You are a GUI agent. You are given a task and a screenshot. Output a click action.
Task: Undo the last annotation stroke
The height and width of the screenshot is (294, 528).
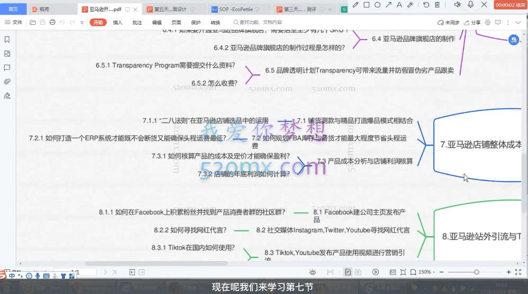426,5
